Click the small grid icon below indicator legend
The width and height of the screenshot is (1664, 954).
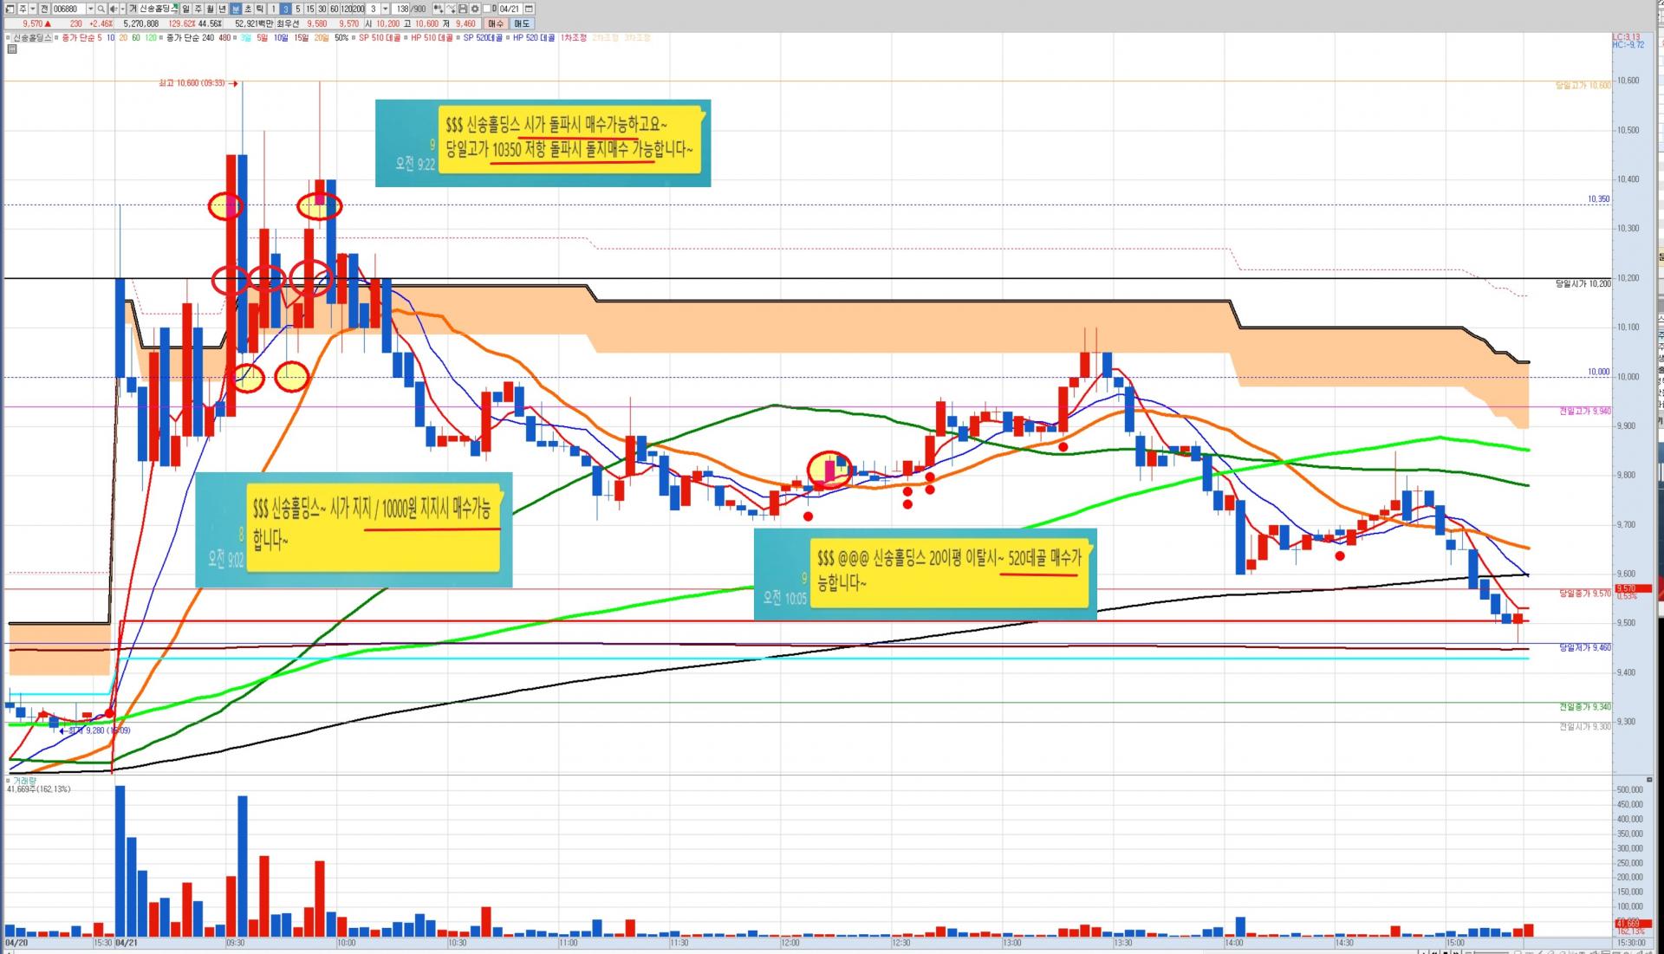(11, 49)
